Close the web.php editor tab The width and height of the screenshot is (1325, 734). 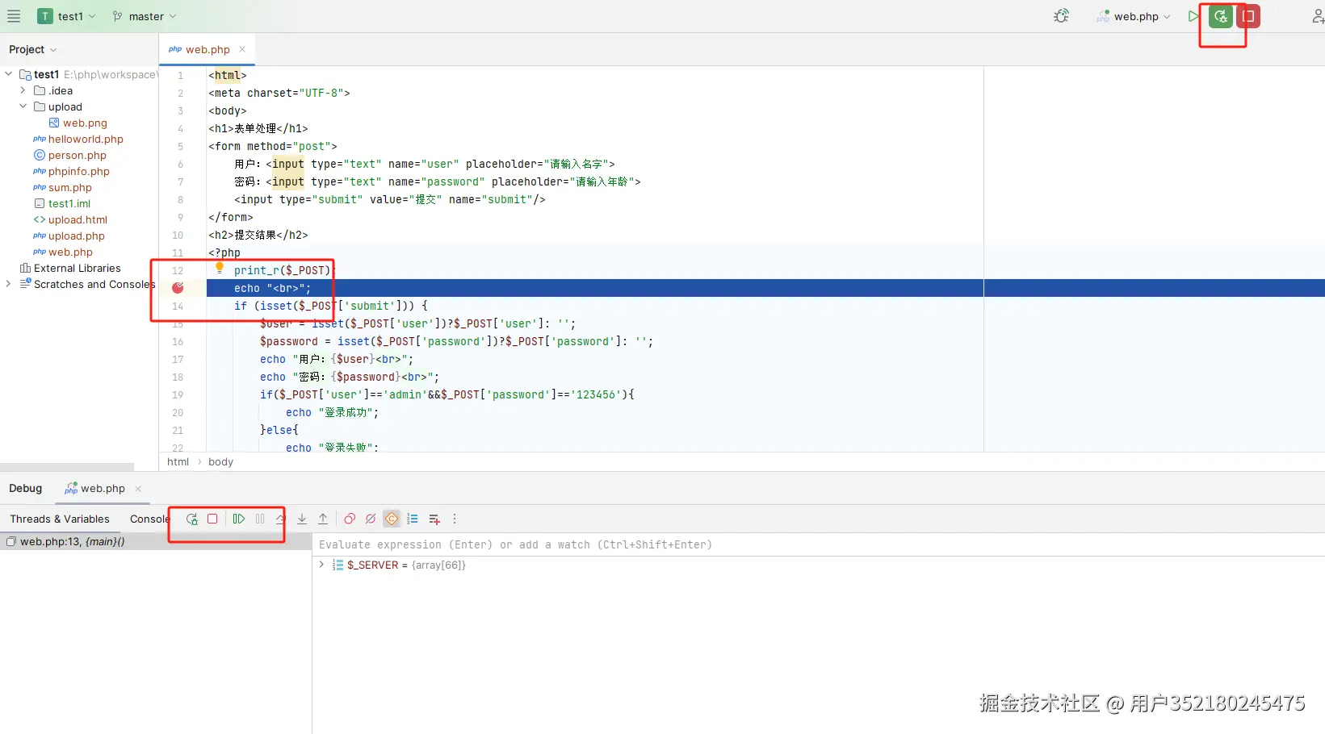tap(242, 49)
